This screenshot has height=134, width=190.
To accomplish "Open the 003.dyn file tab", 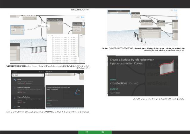I will pyautogui.click(x=49, y=72).
